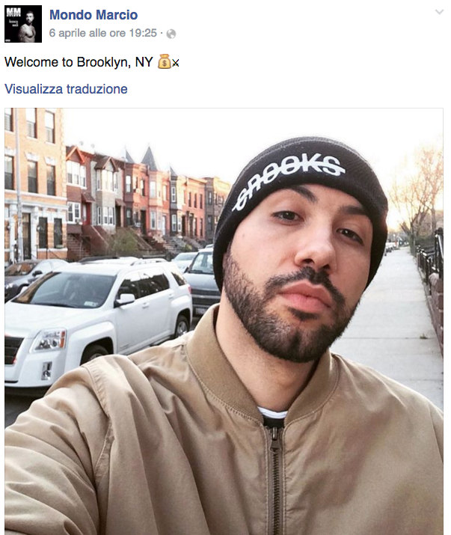Image resolution: width=451 pixels, height=535 pixels.
Task: Click the jacket zipper in the photo
Action: click(x=274, y=477)
